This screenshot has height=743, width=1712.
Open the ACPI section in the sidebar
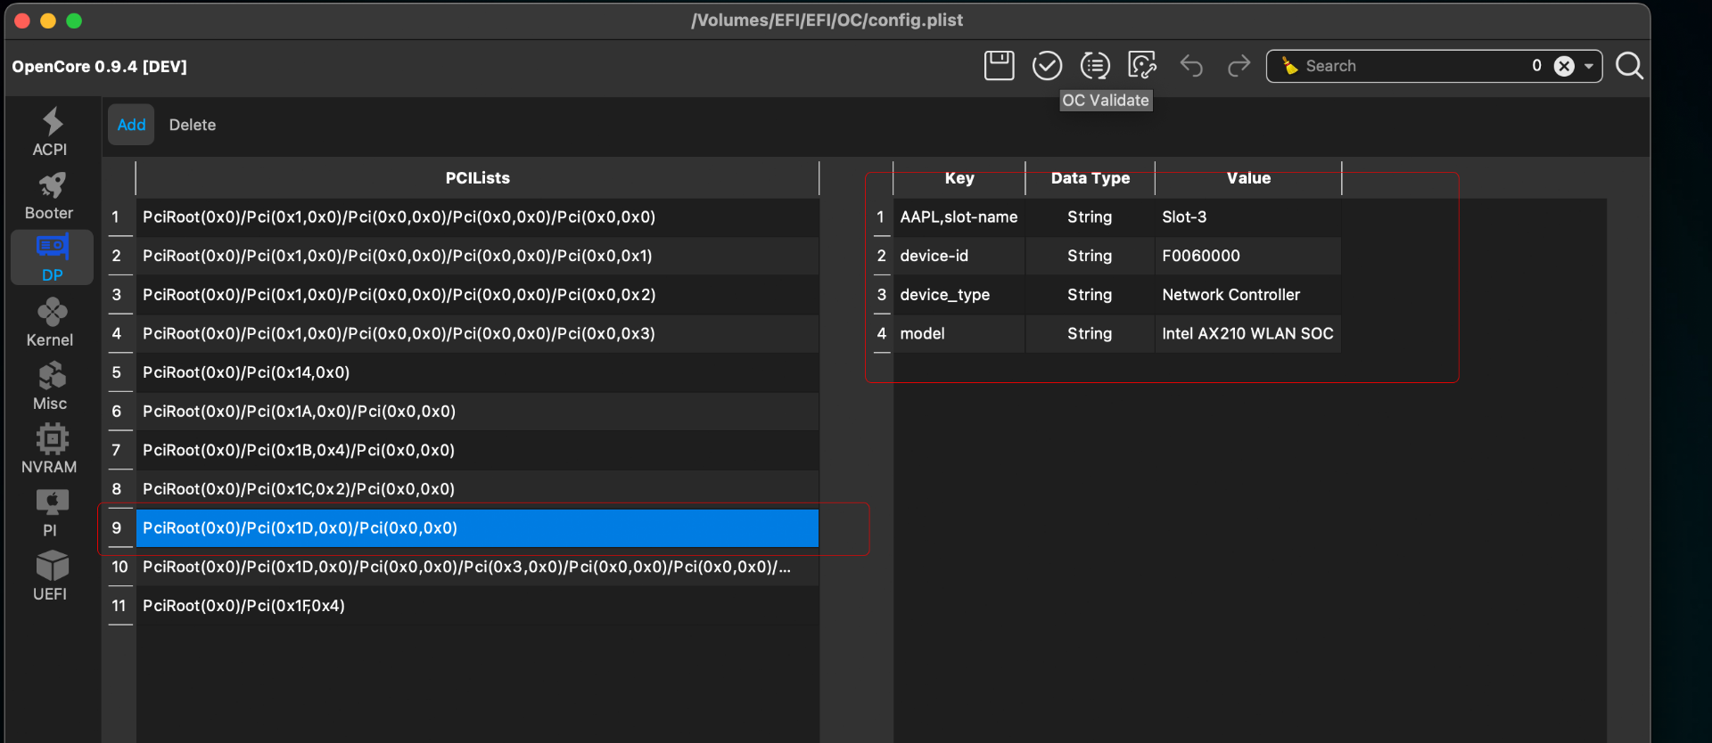point(51,132)
